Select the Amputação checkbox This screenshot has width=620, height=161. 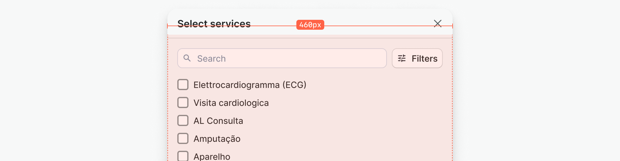click(x=183, y=138)
